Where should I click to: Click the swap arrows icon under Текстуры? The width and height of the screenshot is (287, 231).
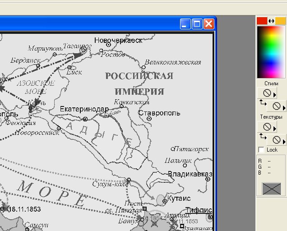click(263, 136)
